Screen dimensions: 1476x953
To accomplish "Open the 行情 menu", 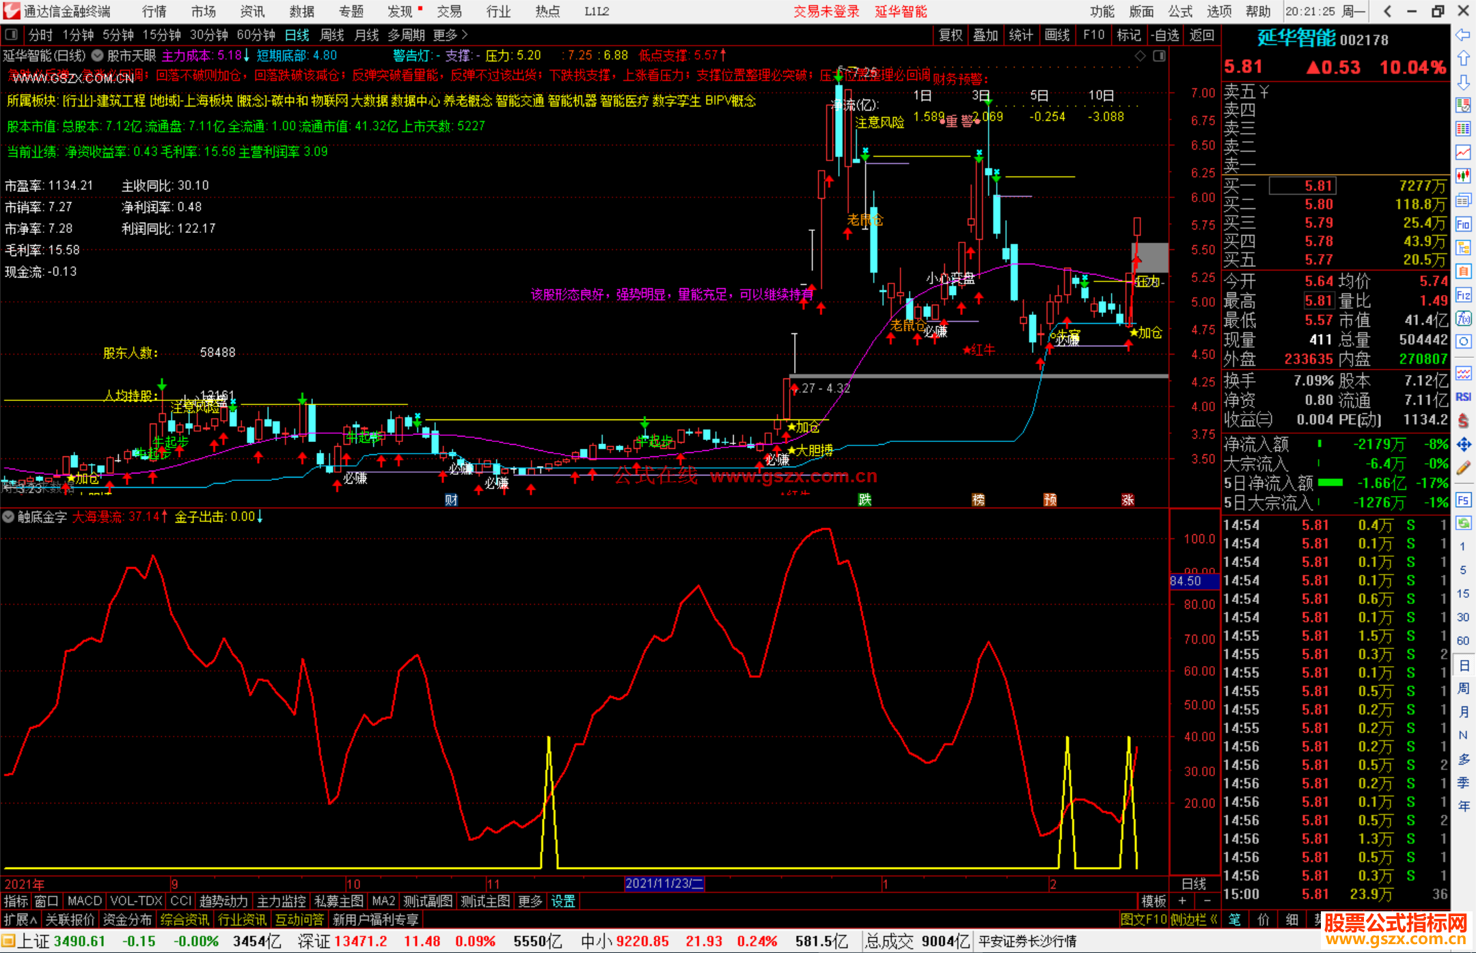I will point(154,11).
